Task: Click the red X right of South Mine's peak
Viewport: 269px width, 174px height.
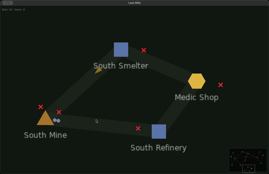Action: click(59, 112)
